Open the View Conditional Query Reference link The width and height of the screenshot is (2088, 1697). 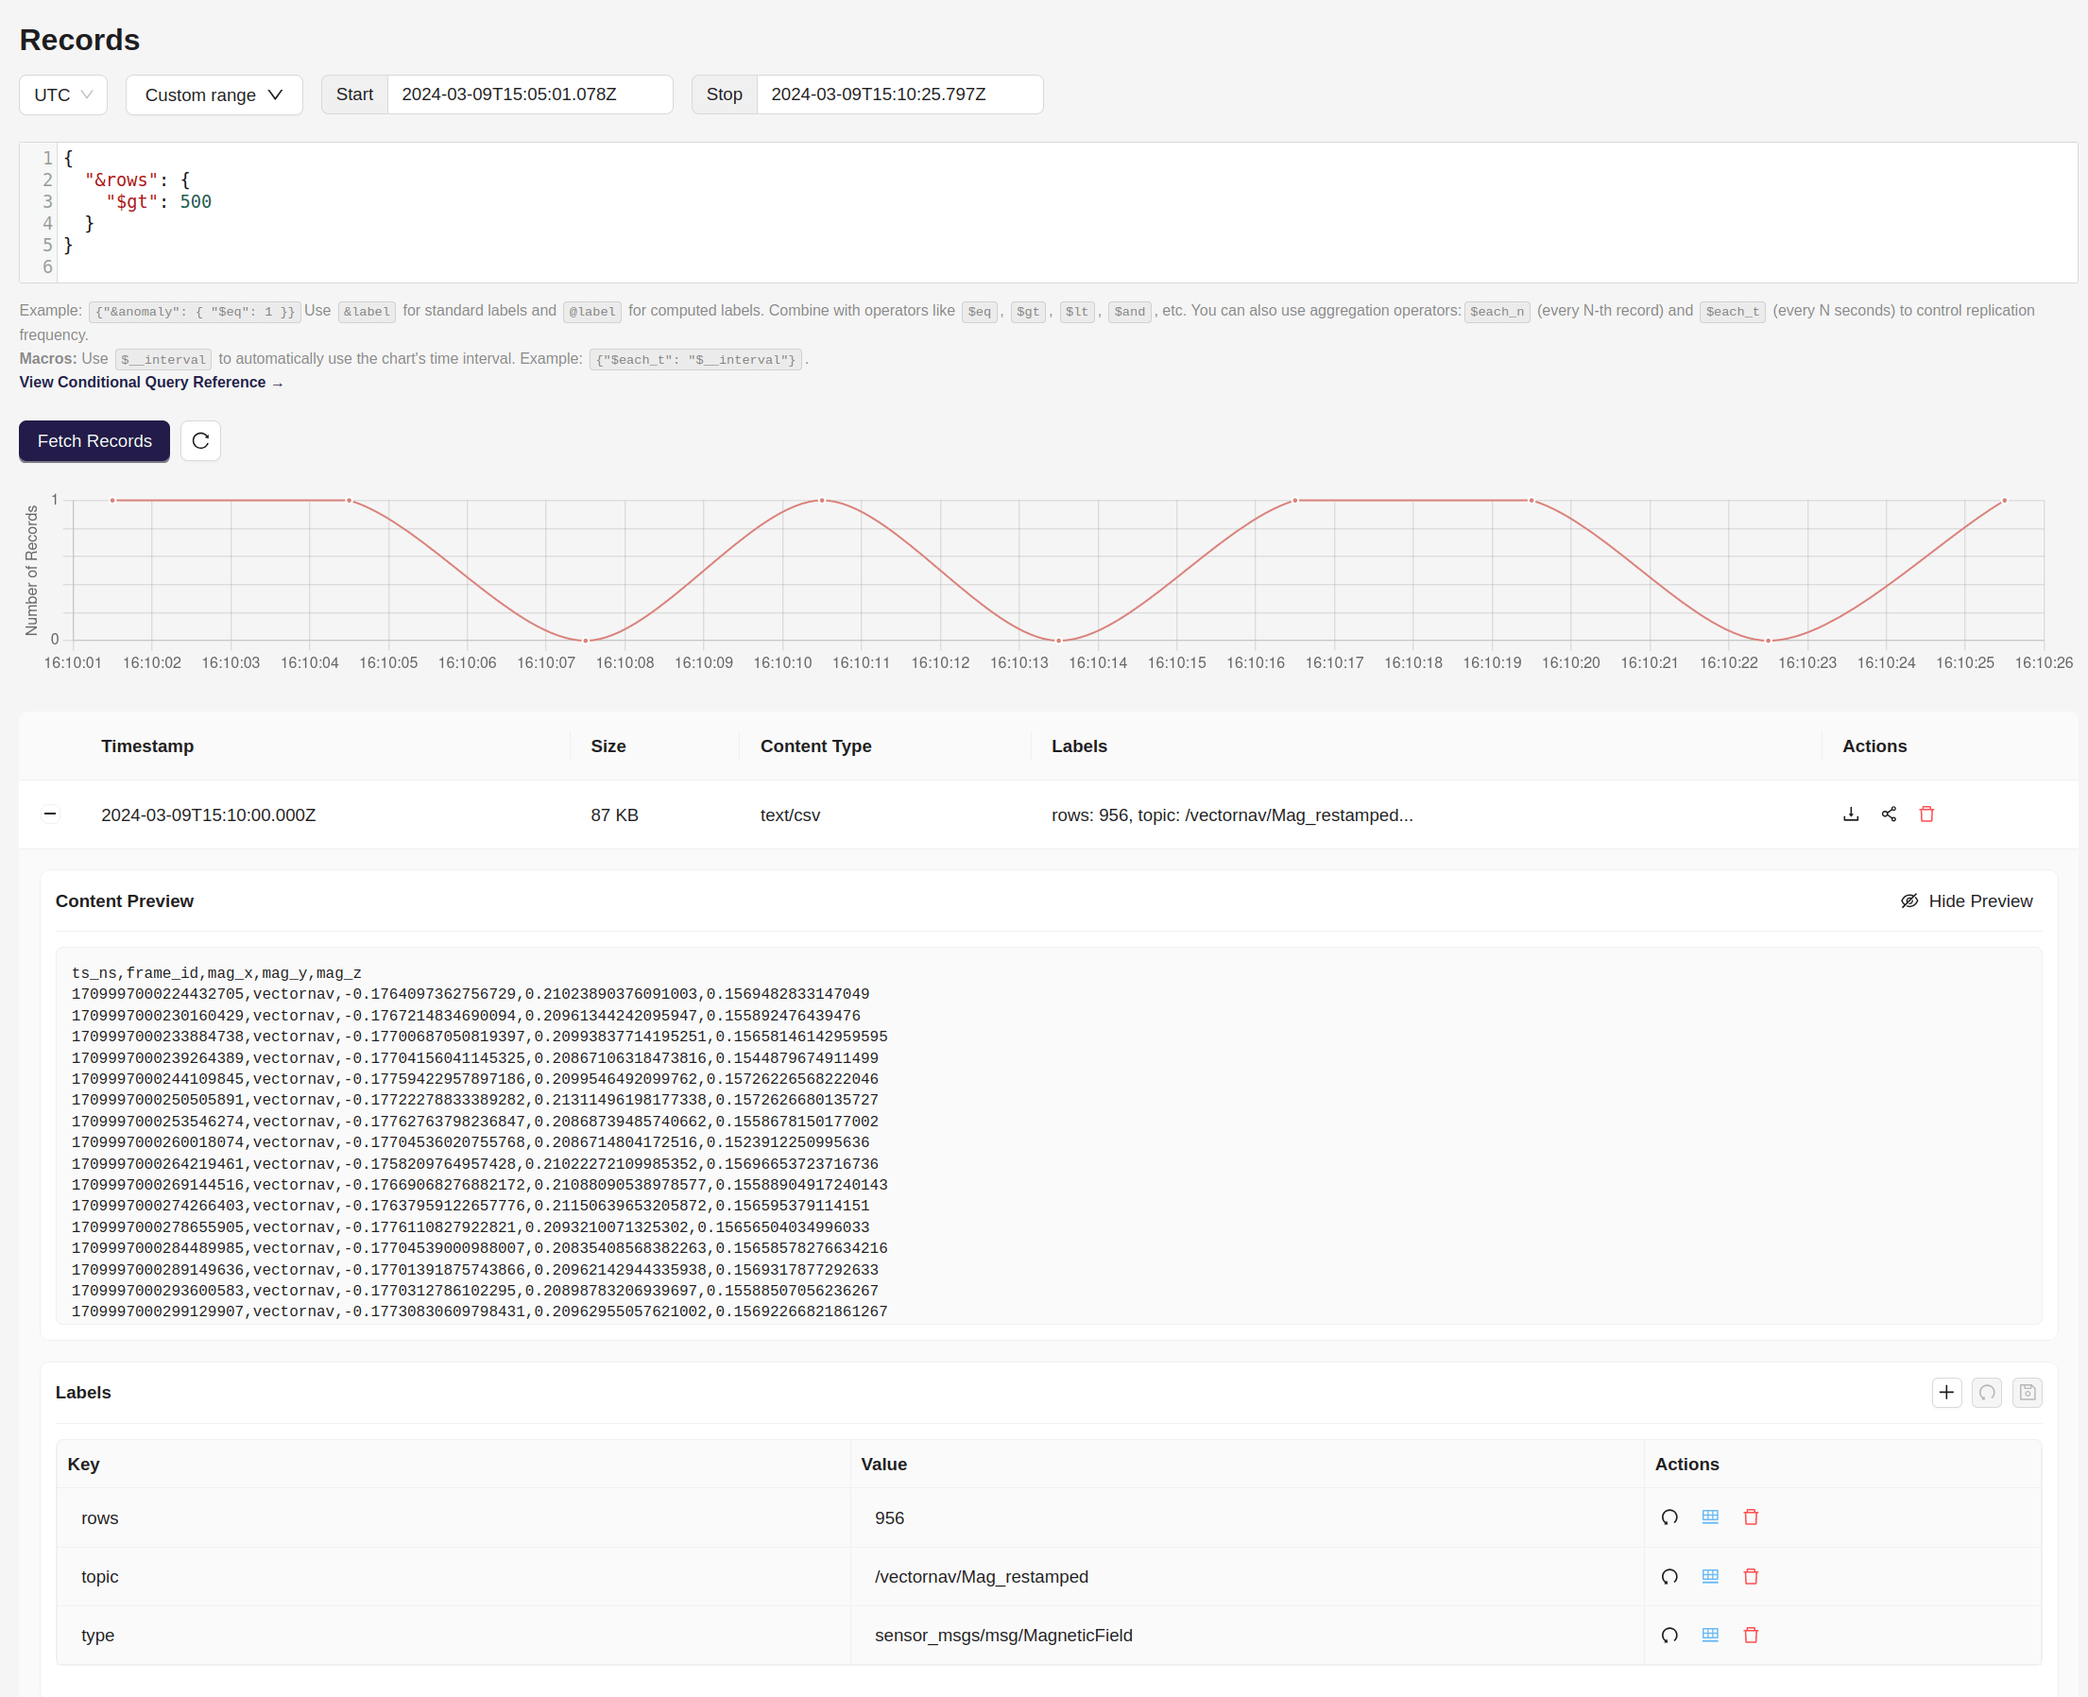point(150,383)
